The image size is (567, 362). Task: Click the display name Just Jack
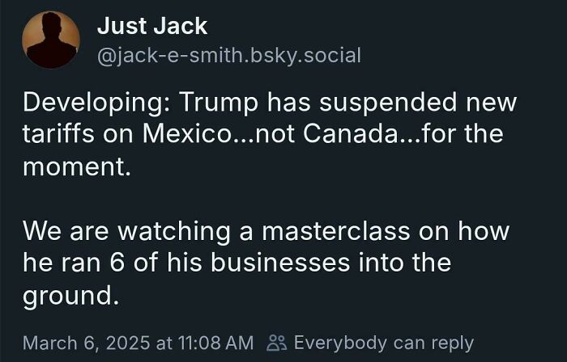pyautogui.click(x=152, y=27)
